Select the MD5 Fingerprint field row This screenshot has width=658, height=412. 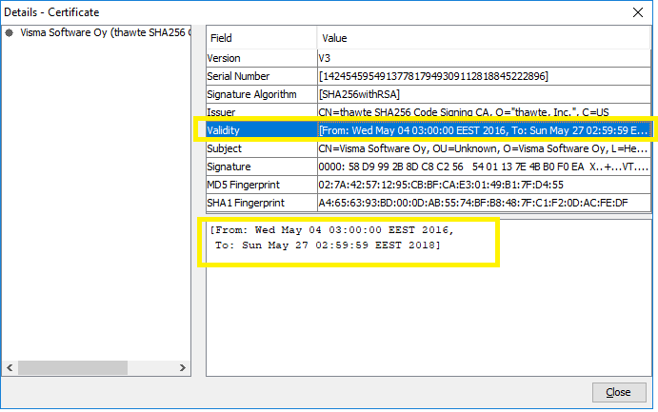coord(429,185)
